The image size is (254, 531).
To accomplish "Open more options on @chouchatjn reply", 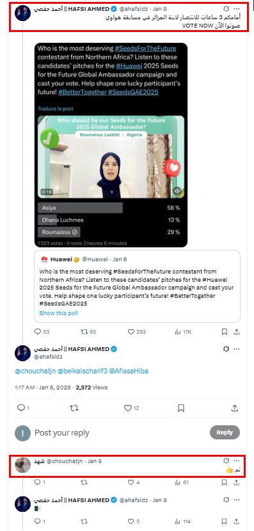I will pyautogui.click(x=237, y=461).
